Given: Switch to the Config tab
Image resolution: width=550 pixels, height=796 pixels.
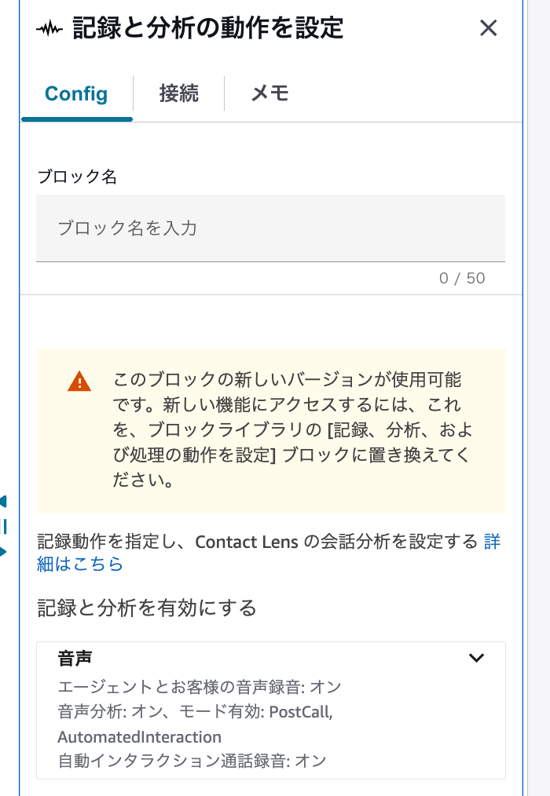Looking at the screenshot, I should pyautogui.click(x=75, y=94).
